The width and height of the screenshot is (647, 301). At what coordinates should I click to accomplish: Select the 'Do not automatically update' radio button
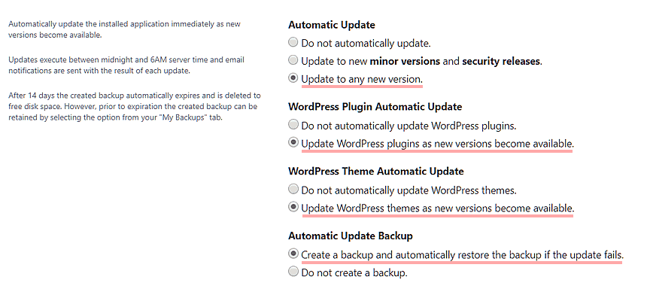point(293,42)
